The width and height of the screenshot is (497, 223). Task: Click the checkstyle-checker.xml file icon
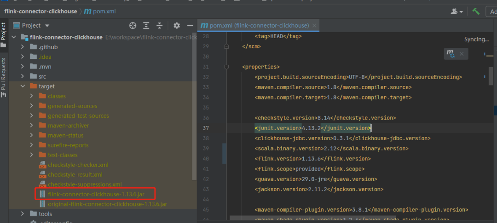42,165
